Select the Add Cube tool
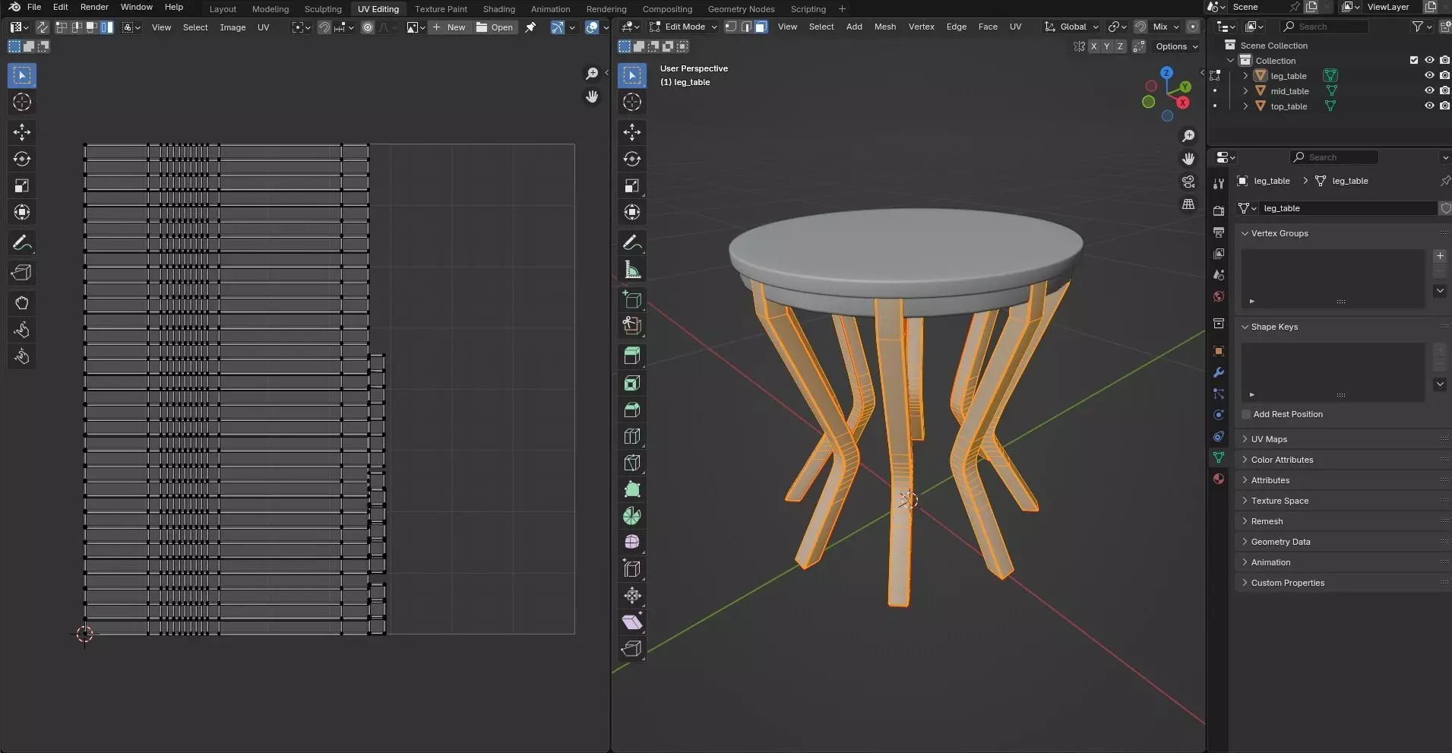This screenshot has height=753, width=1452. coord(632,299)
